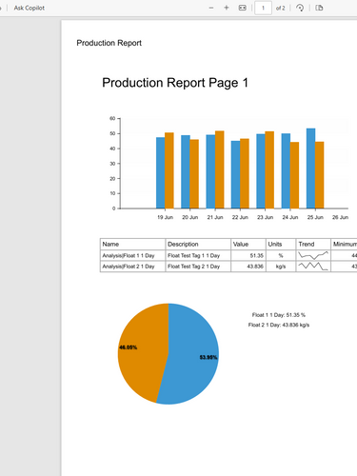Click the Name column header
The image size is (357, 476).
pos(132,244)
